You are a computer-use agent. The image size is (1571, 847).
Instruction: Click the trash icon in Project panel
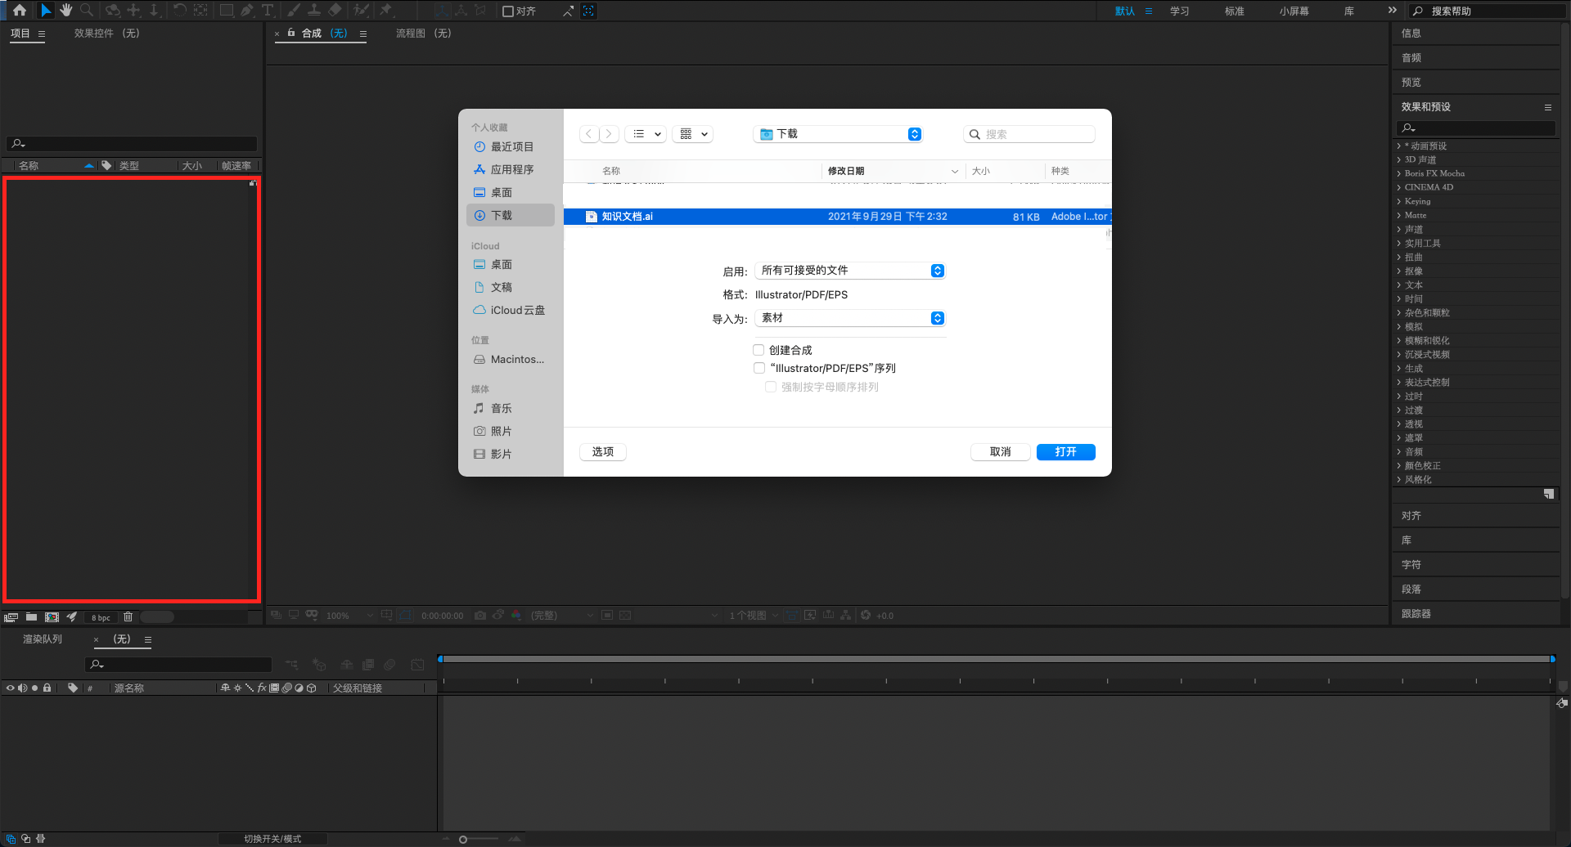128,617
